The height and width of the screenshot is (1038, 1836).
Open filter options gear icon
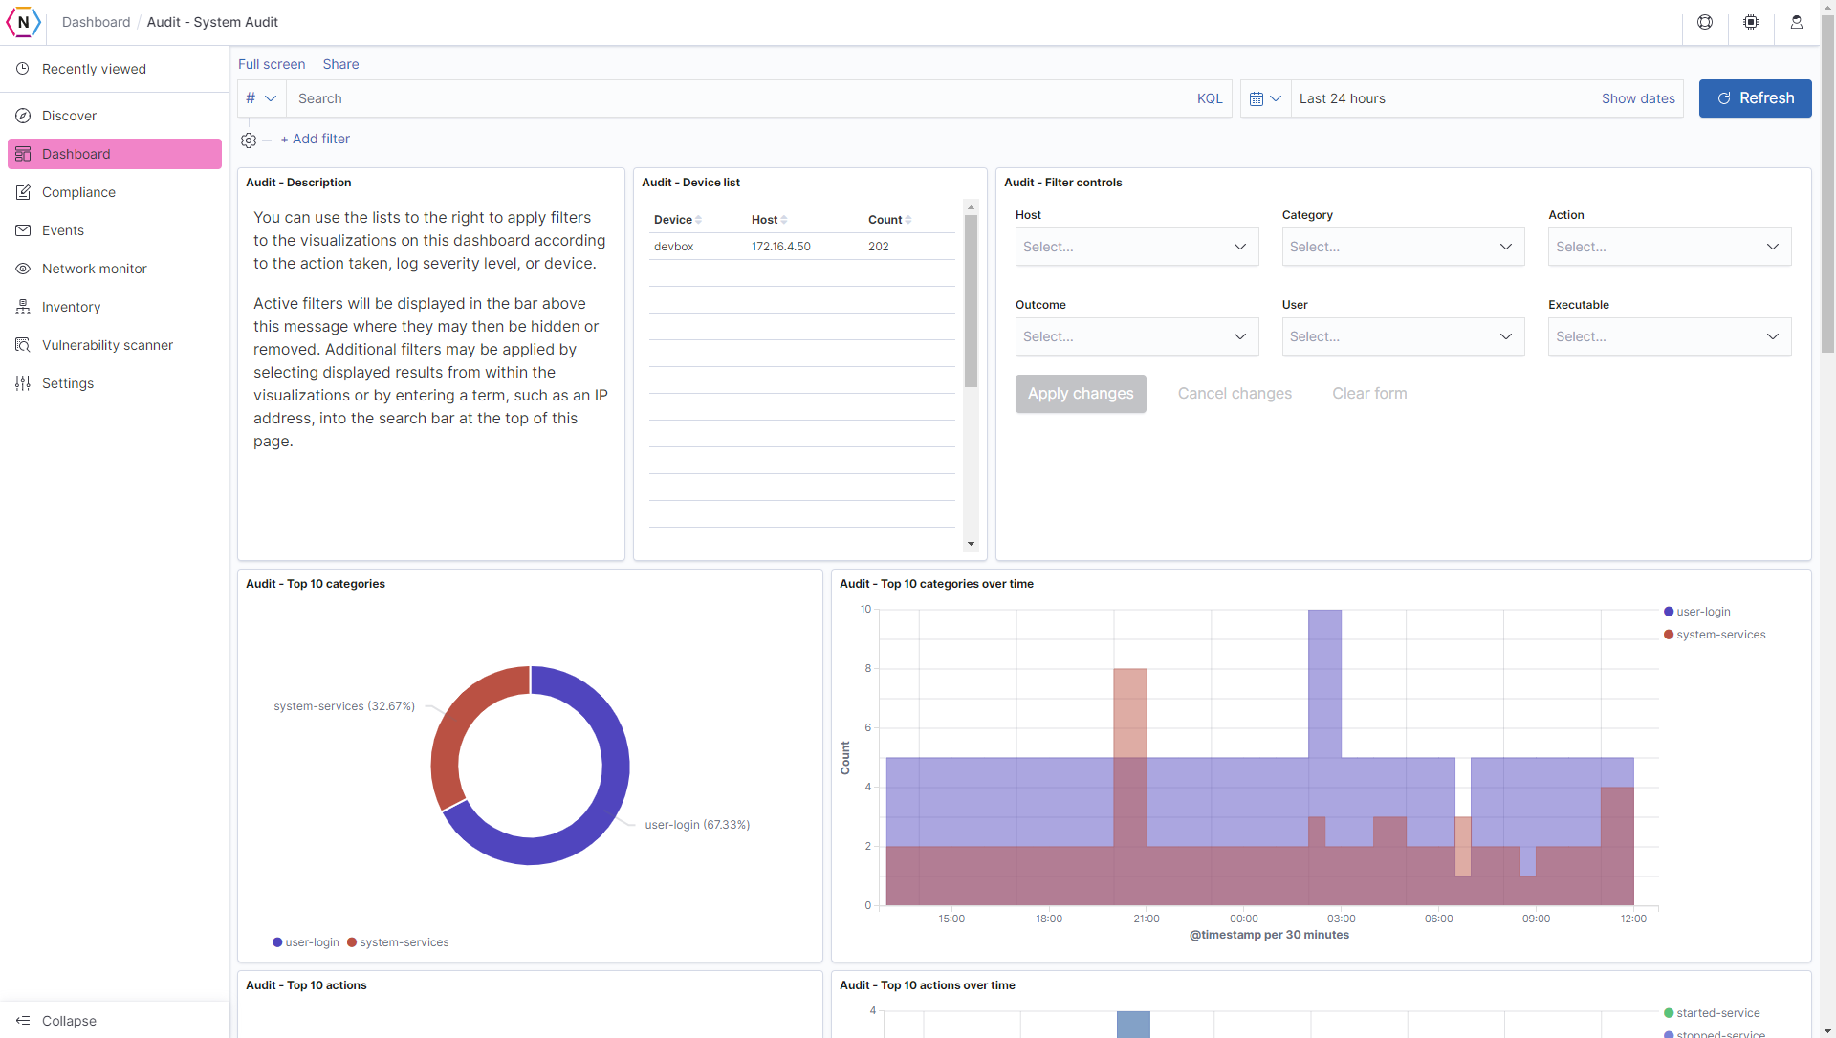pos(249,141)
